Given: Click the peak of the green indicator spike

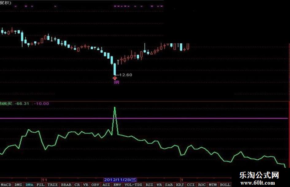Looking at the screenshot, I should pos(115,107).
